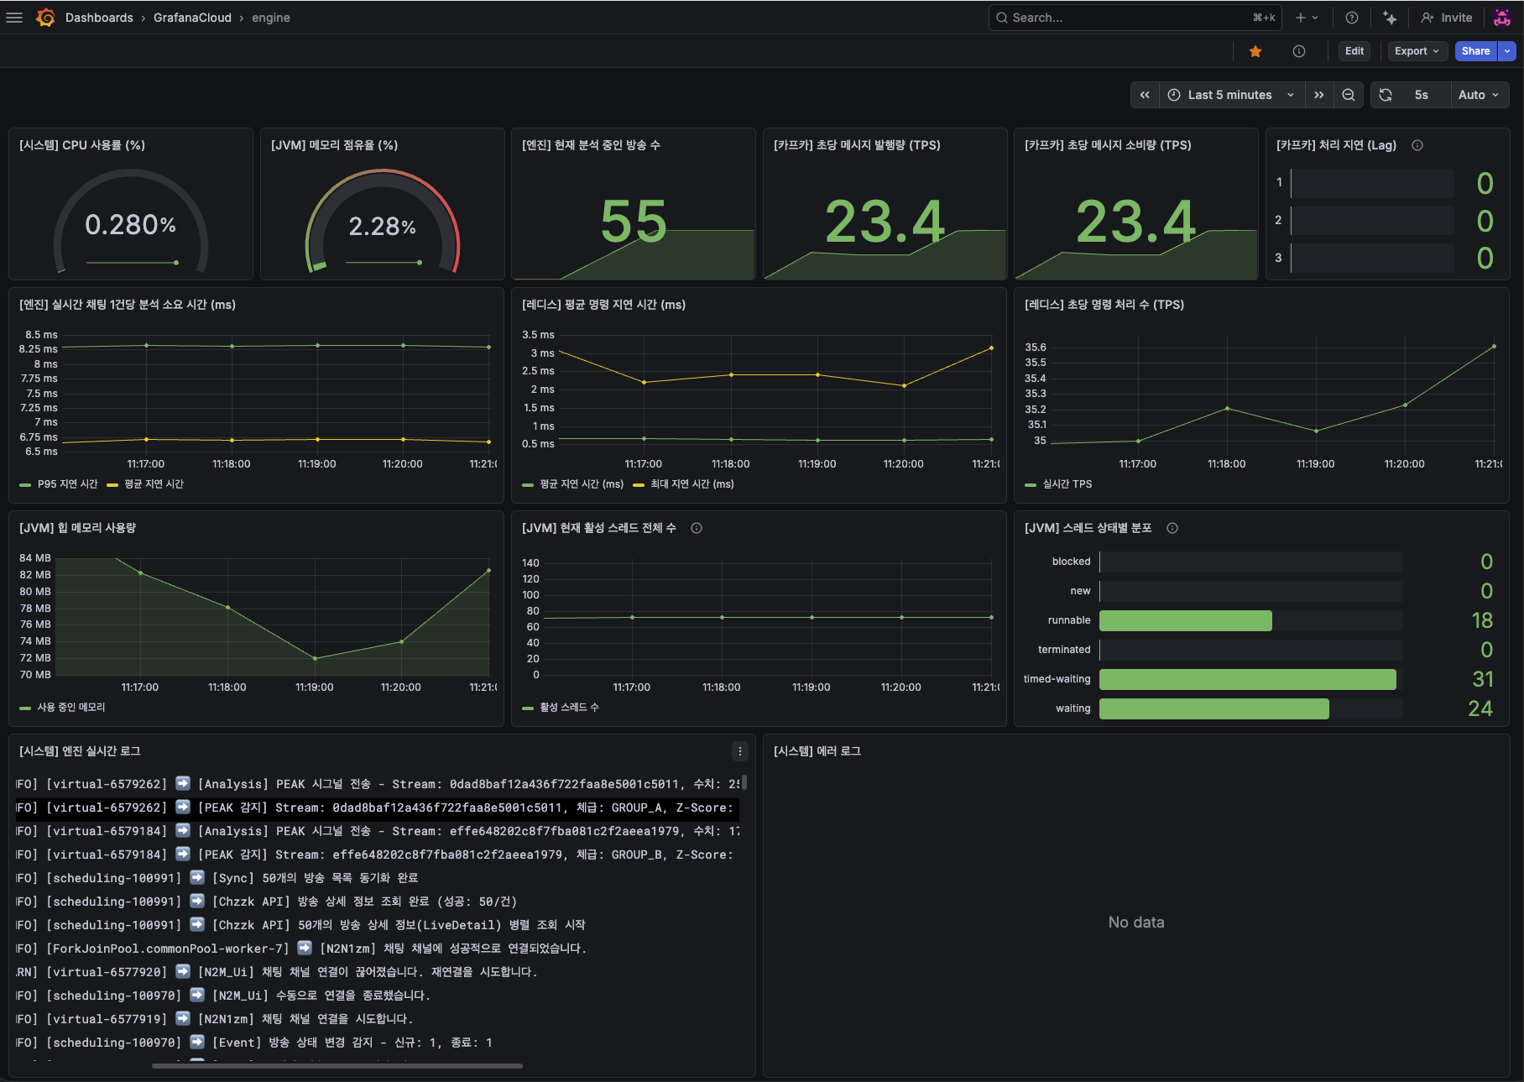Open the Last 5 minutes time picker
The image size is (1524, 1082).
tap(1231, 95)
